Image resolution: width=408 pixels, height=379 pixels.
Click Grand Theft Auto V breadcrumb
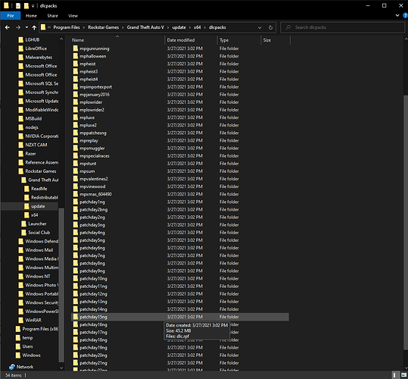(145, 27)
